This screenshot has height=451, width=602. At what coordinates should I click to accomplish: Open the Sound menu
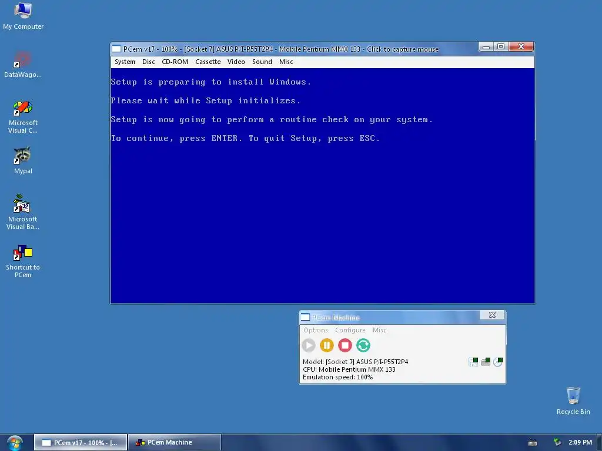[x=262, y=62]
